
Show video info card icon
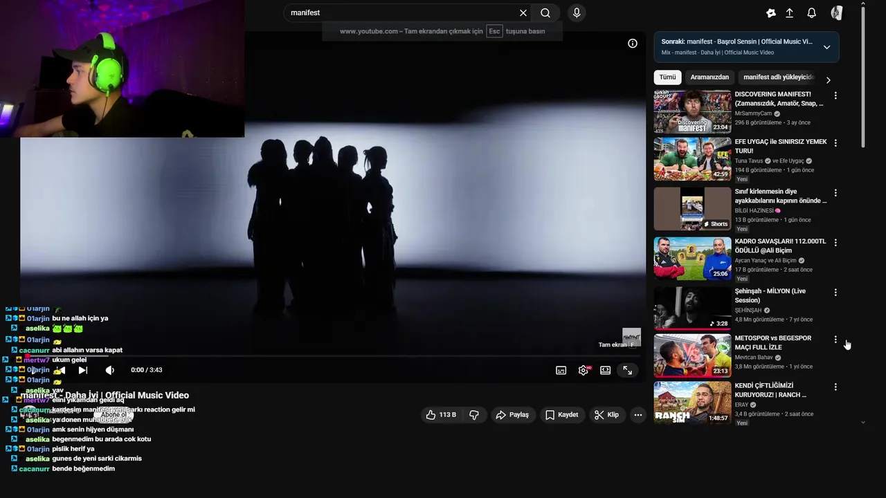click(x=632, y=44)
